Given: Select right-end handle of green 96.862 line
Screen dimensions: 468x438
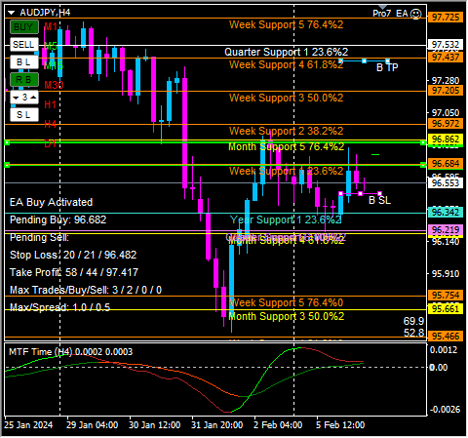Looking at the screenshot, I should [x=423, y=142].
